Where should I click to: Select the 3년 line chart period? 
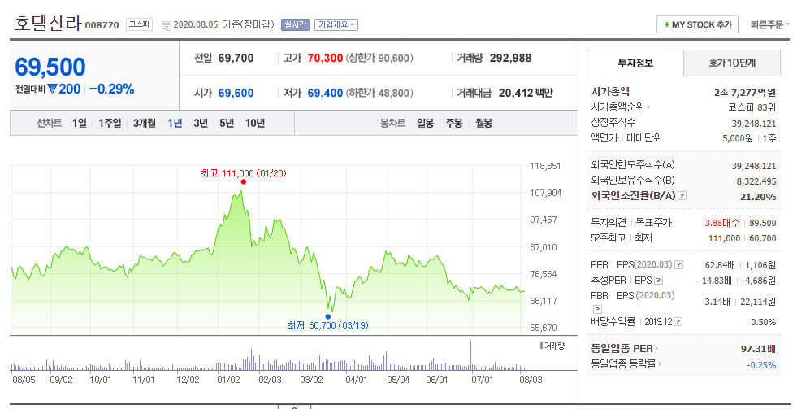(201, 123)
